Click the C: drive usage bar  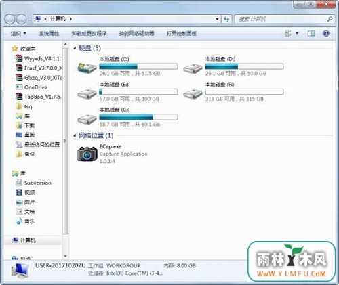[138, 66]
